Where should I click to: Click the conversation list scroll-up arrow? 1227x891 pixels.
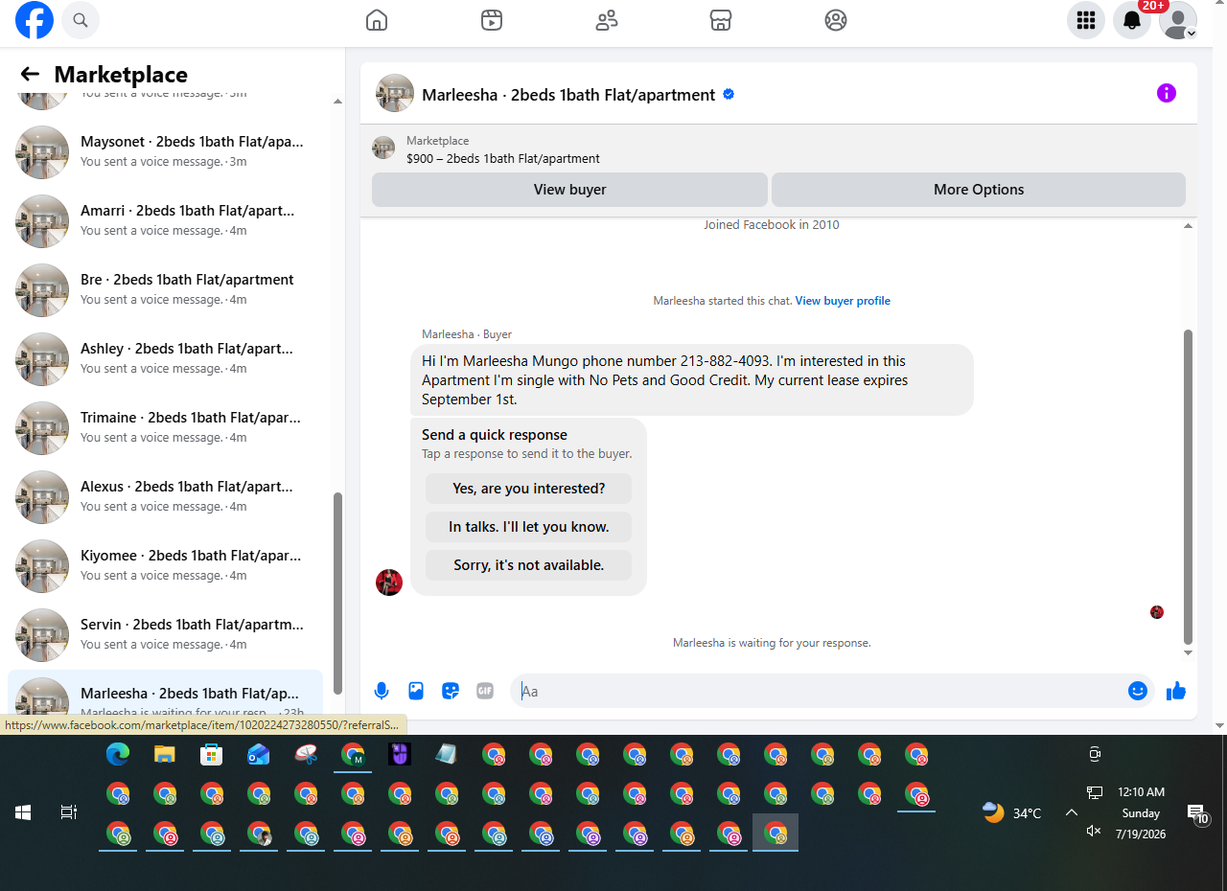pos(337,102)
